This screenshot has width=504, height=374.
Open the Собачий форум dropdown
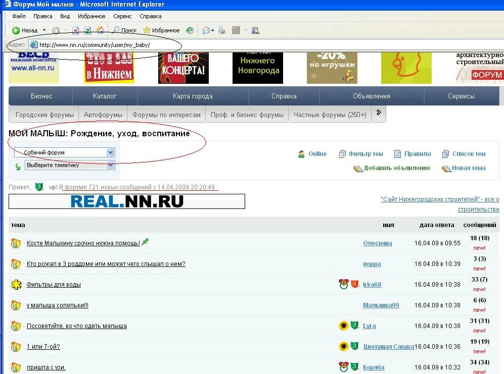pos(64,152)
